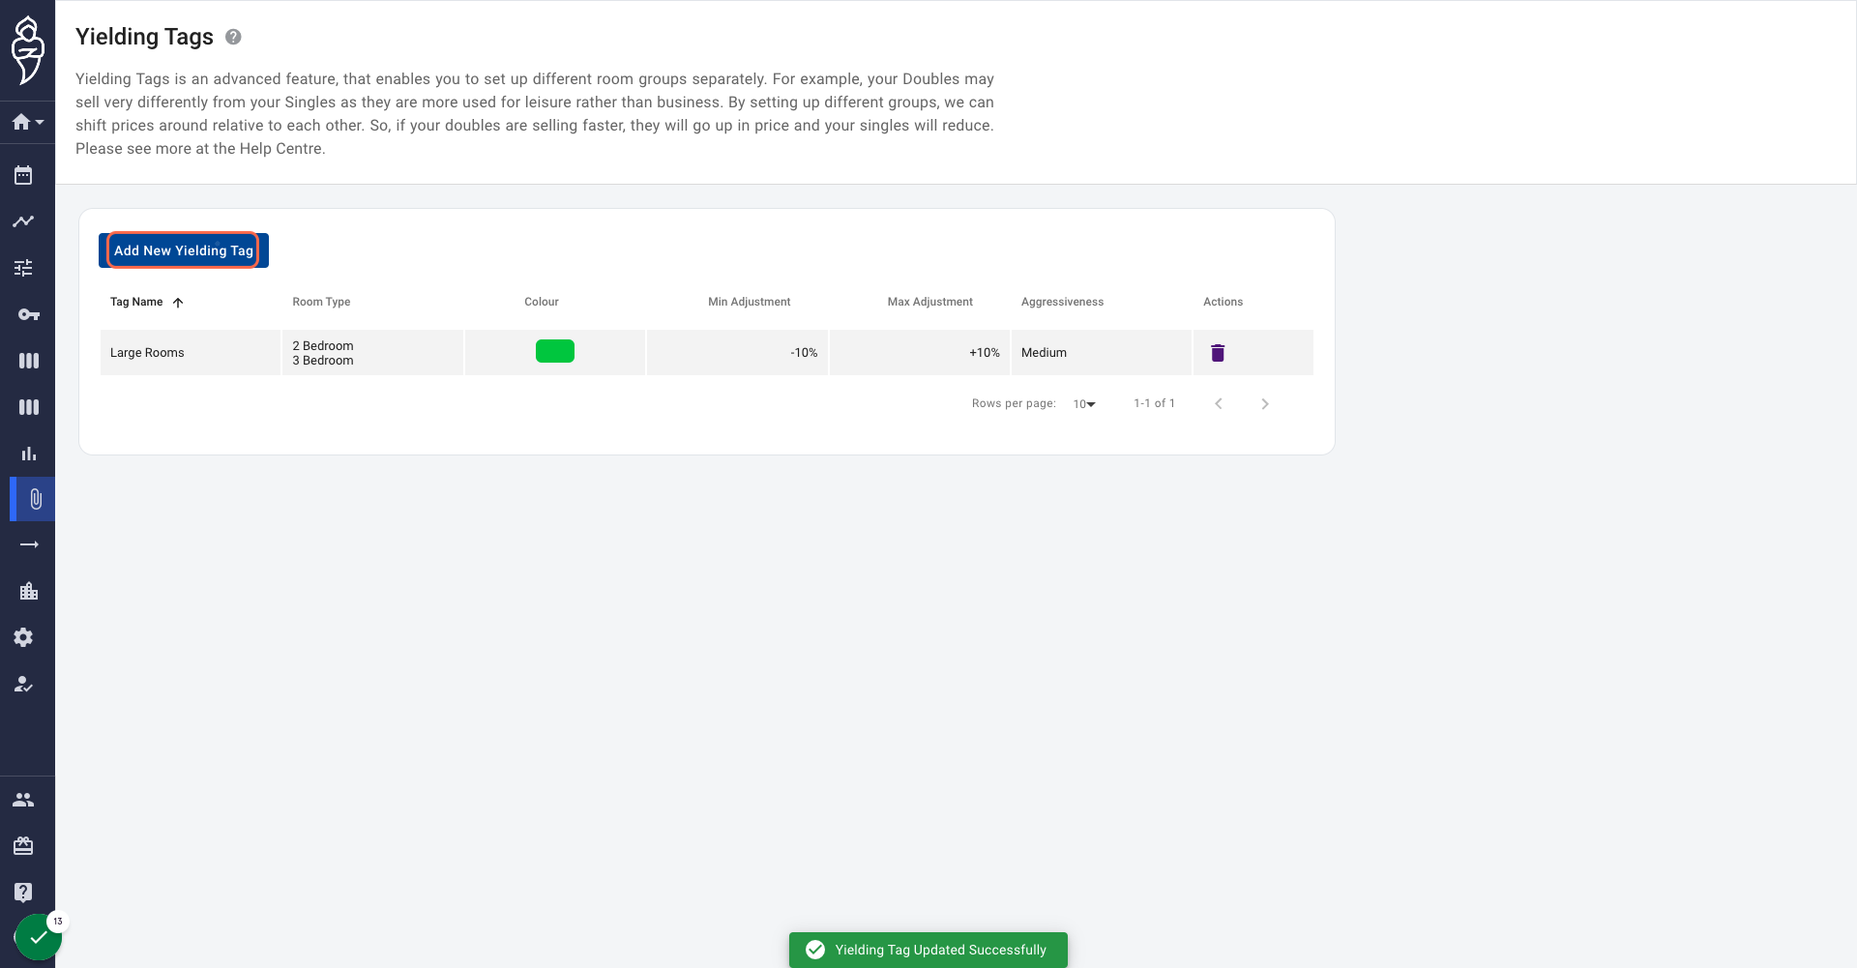Open the building icon in sidebar

tap(29, 591)
